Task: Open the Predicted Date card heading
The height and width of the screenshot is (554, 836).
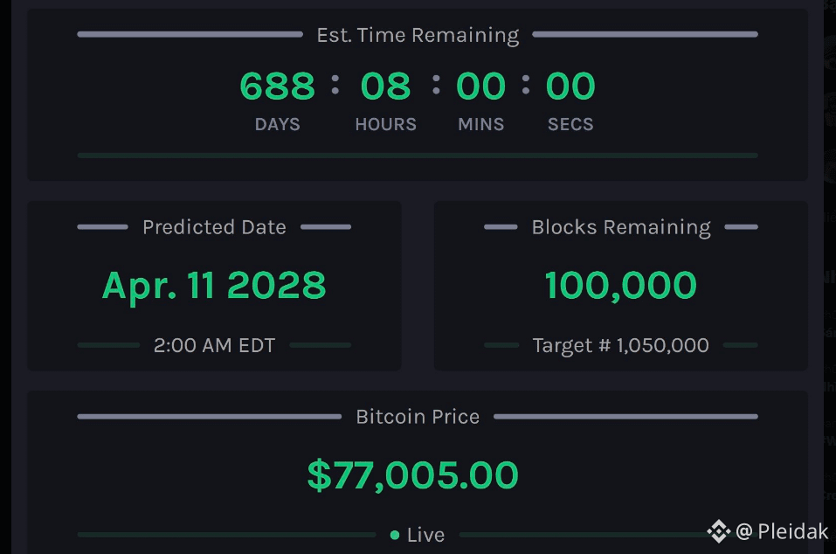Action: pyautogui.click(x=214, y=228)
